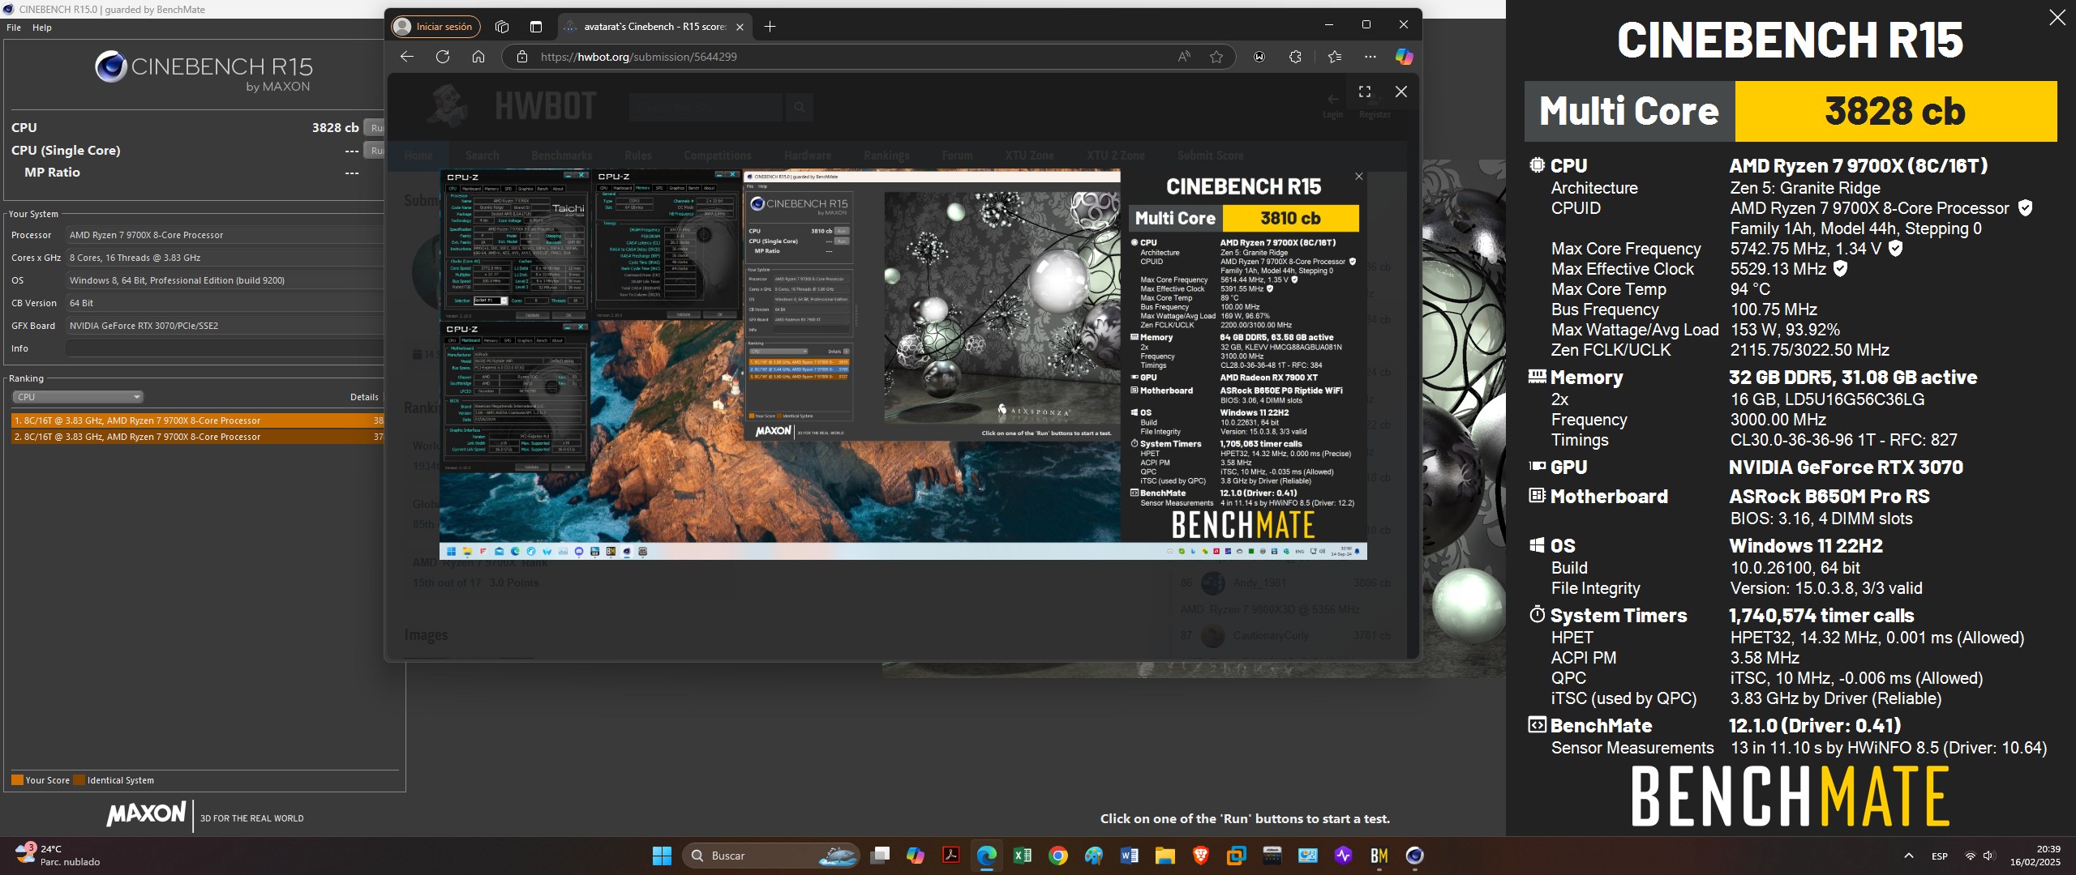This screenshot has width=2076, height=875.
Task: Open Copilot sidebar in Edge
Action: tap(1404, 57)
